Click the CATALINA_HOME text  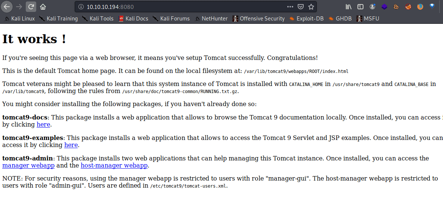(x=306, y=84)
